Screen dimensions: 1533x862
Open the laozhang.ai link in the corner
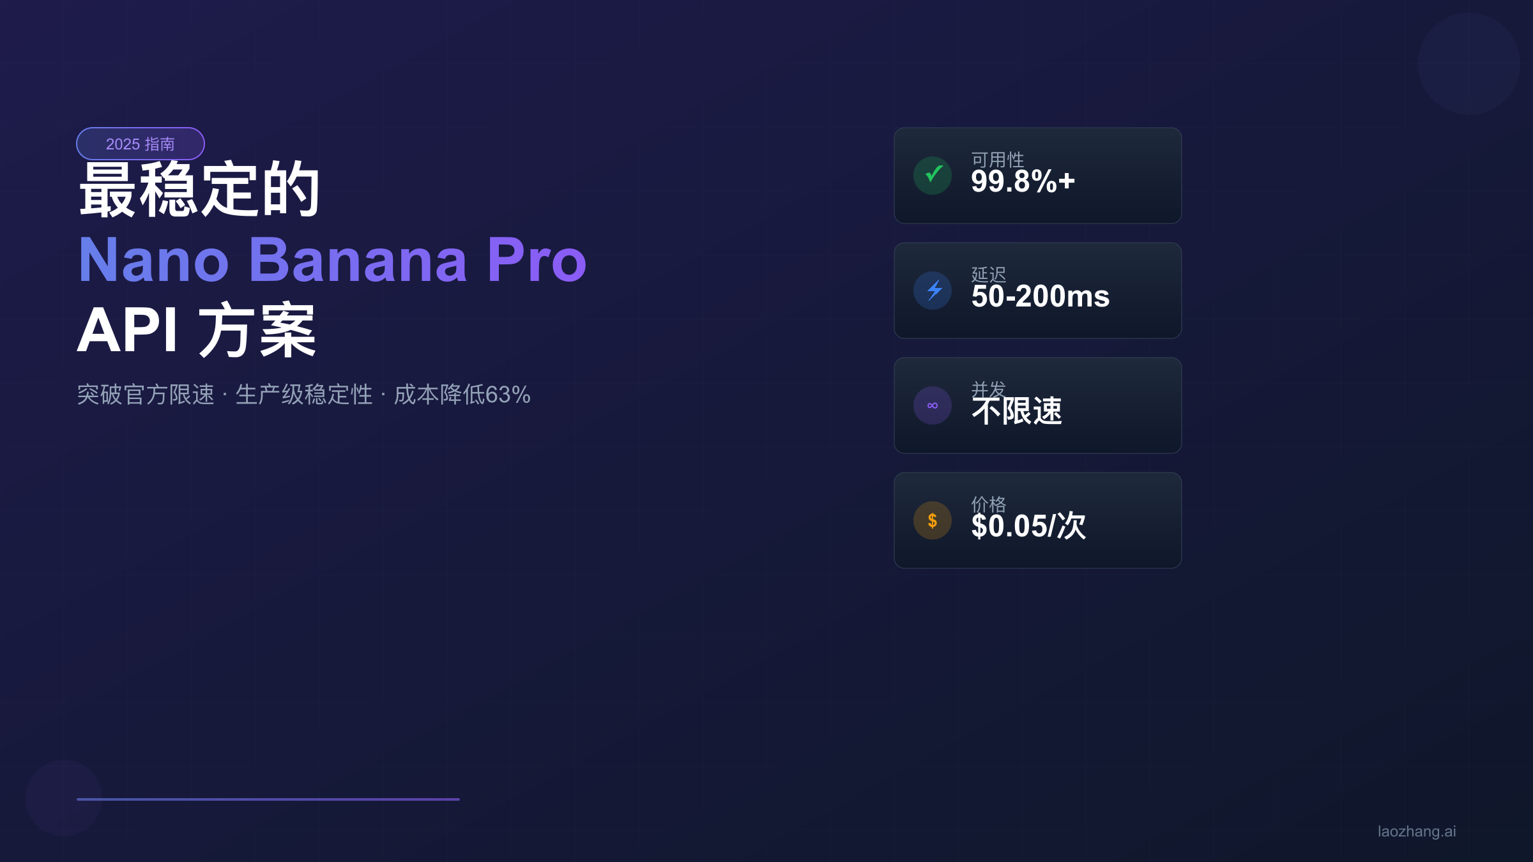point(1417,831)
